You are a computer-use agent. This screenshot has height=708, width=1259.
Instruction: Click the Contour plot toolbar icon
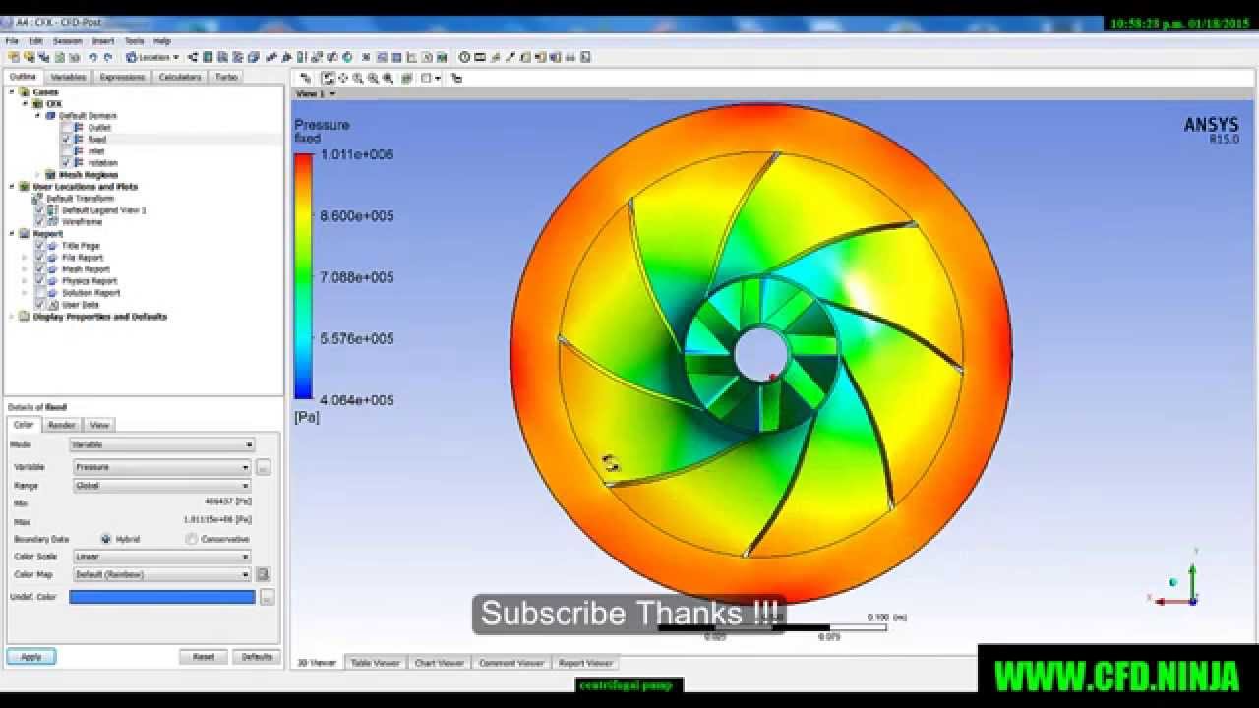coord(208,57)
